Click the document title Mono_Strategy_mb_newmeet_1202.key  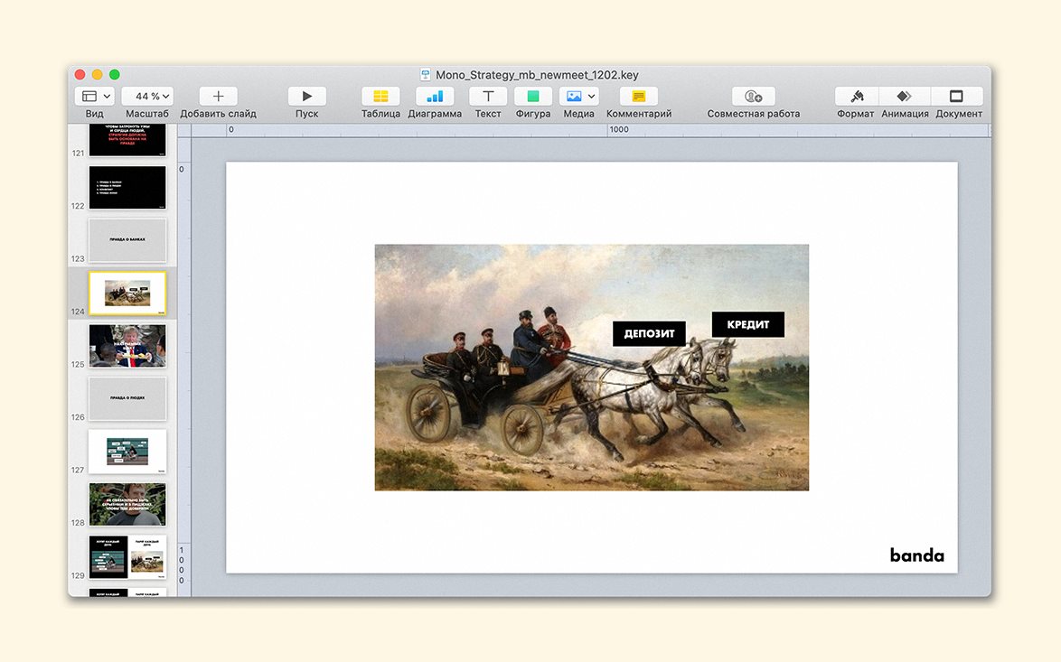click(x=537, y=75)
